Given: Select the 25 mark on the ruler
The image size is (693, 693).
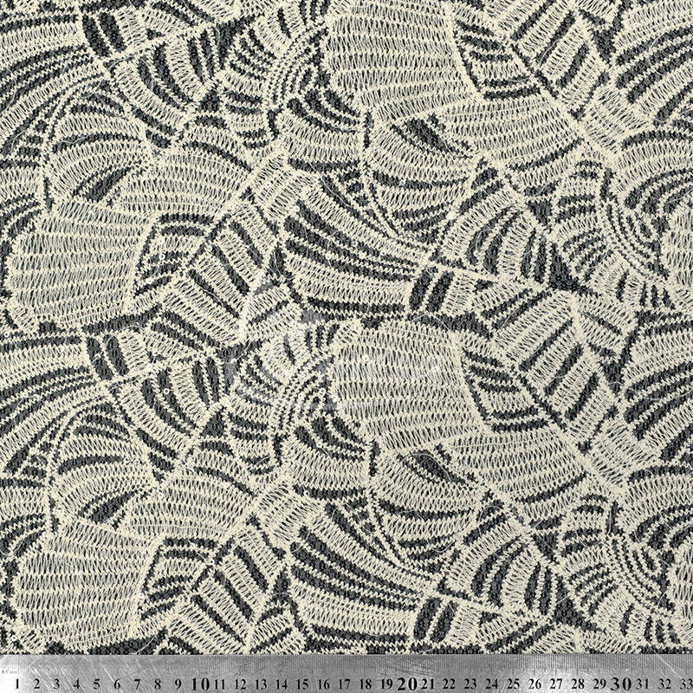Looking at the screenshot, I should coord(513,683).
